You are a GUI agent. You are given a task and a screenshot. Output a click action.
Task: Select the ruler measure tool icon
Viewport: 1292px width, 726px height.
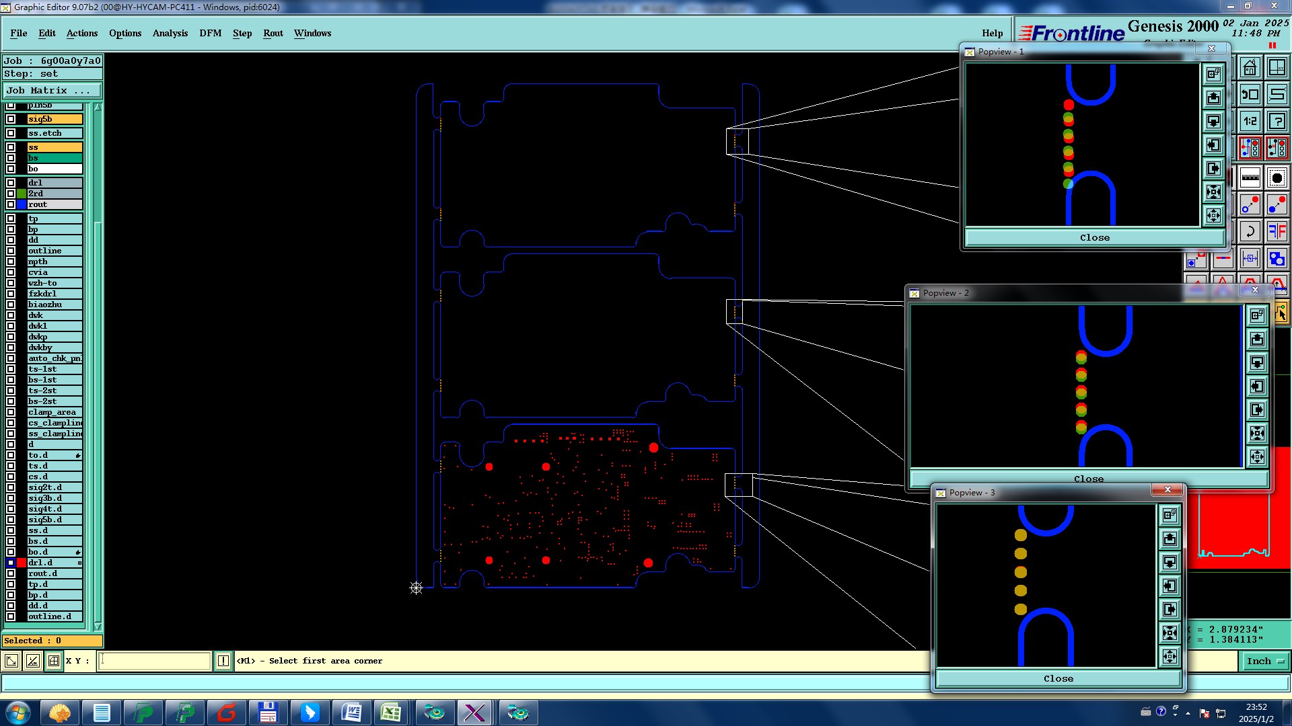point(1250,178)
